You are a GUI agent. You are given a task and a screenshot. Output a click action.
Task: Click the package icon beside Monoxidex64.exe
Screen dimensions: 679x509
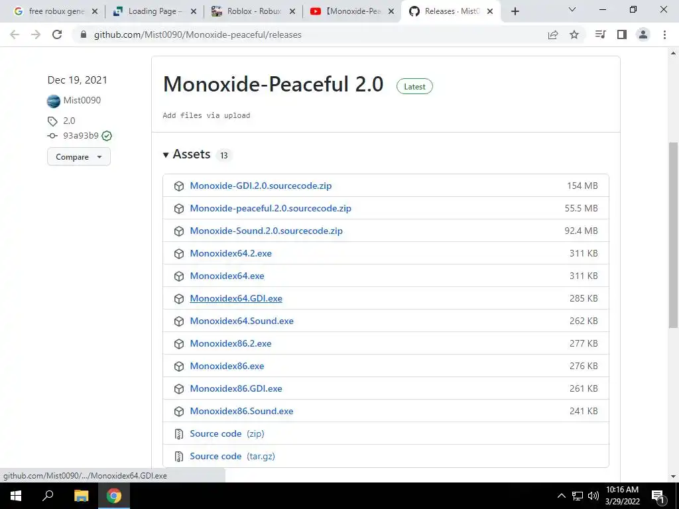coord(179,276)
